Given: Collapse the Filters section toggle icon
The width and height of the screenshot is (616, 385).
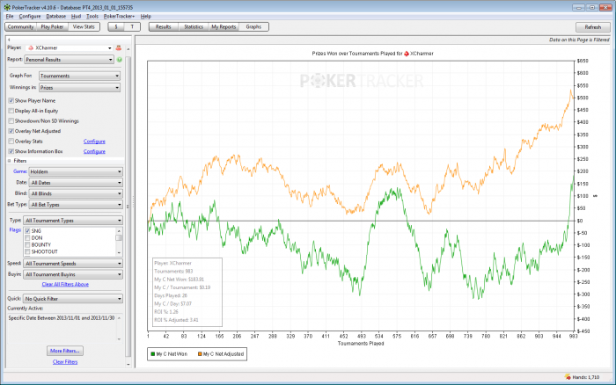Looking at the screenshot, I should tap(11, 161).
